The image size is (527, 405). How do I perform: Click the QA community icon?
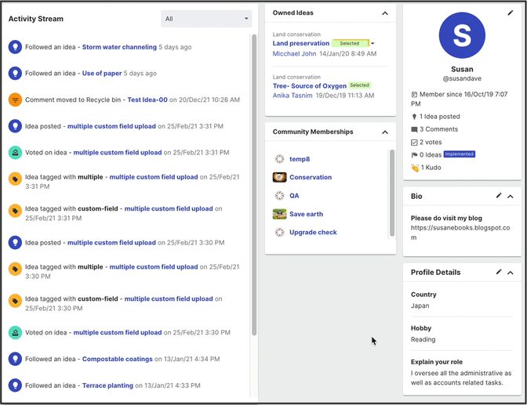point(279,195)
